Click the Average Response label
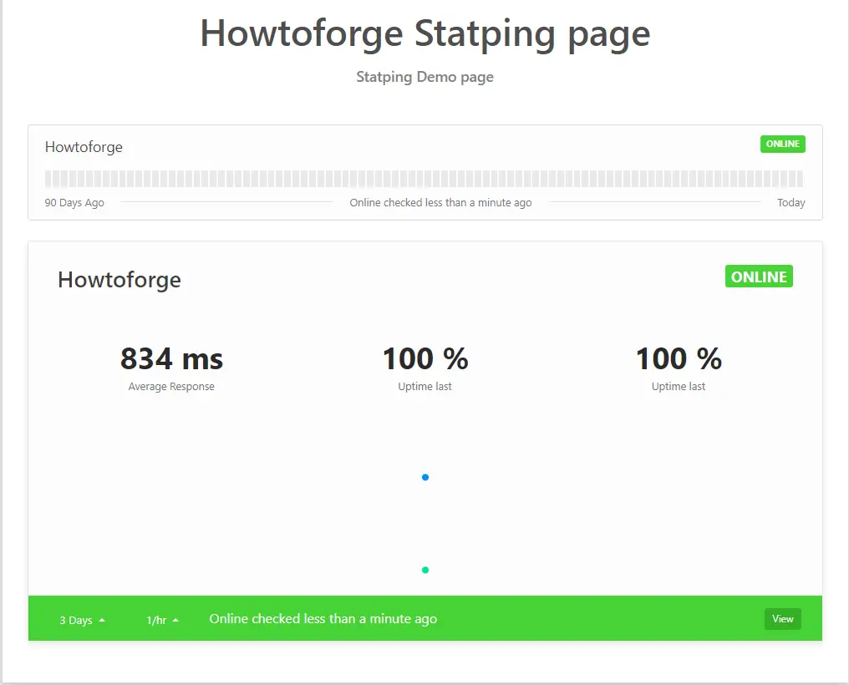 171,386
